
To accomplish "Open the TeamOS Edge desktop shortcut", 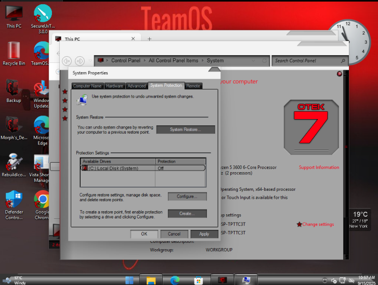I will (41, 54).
